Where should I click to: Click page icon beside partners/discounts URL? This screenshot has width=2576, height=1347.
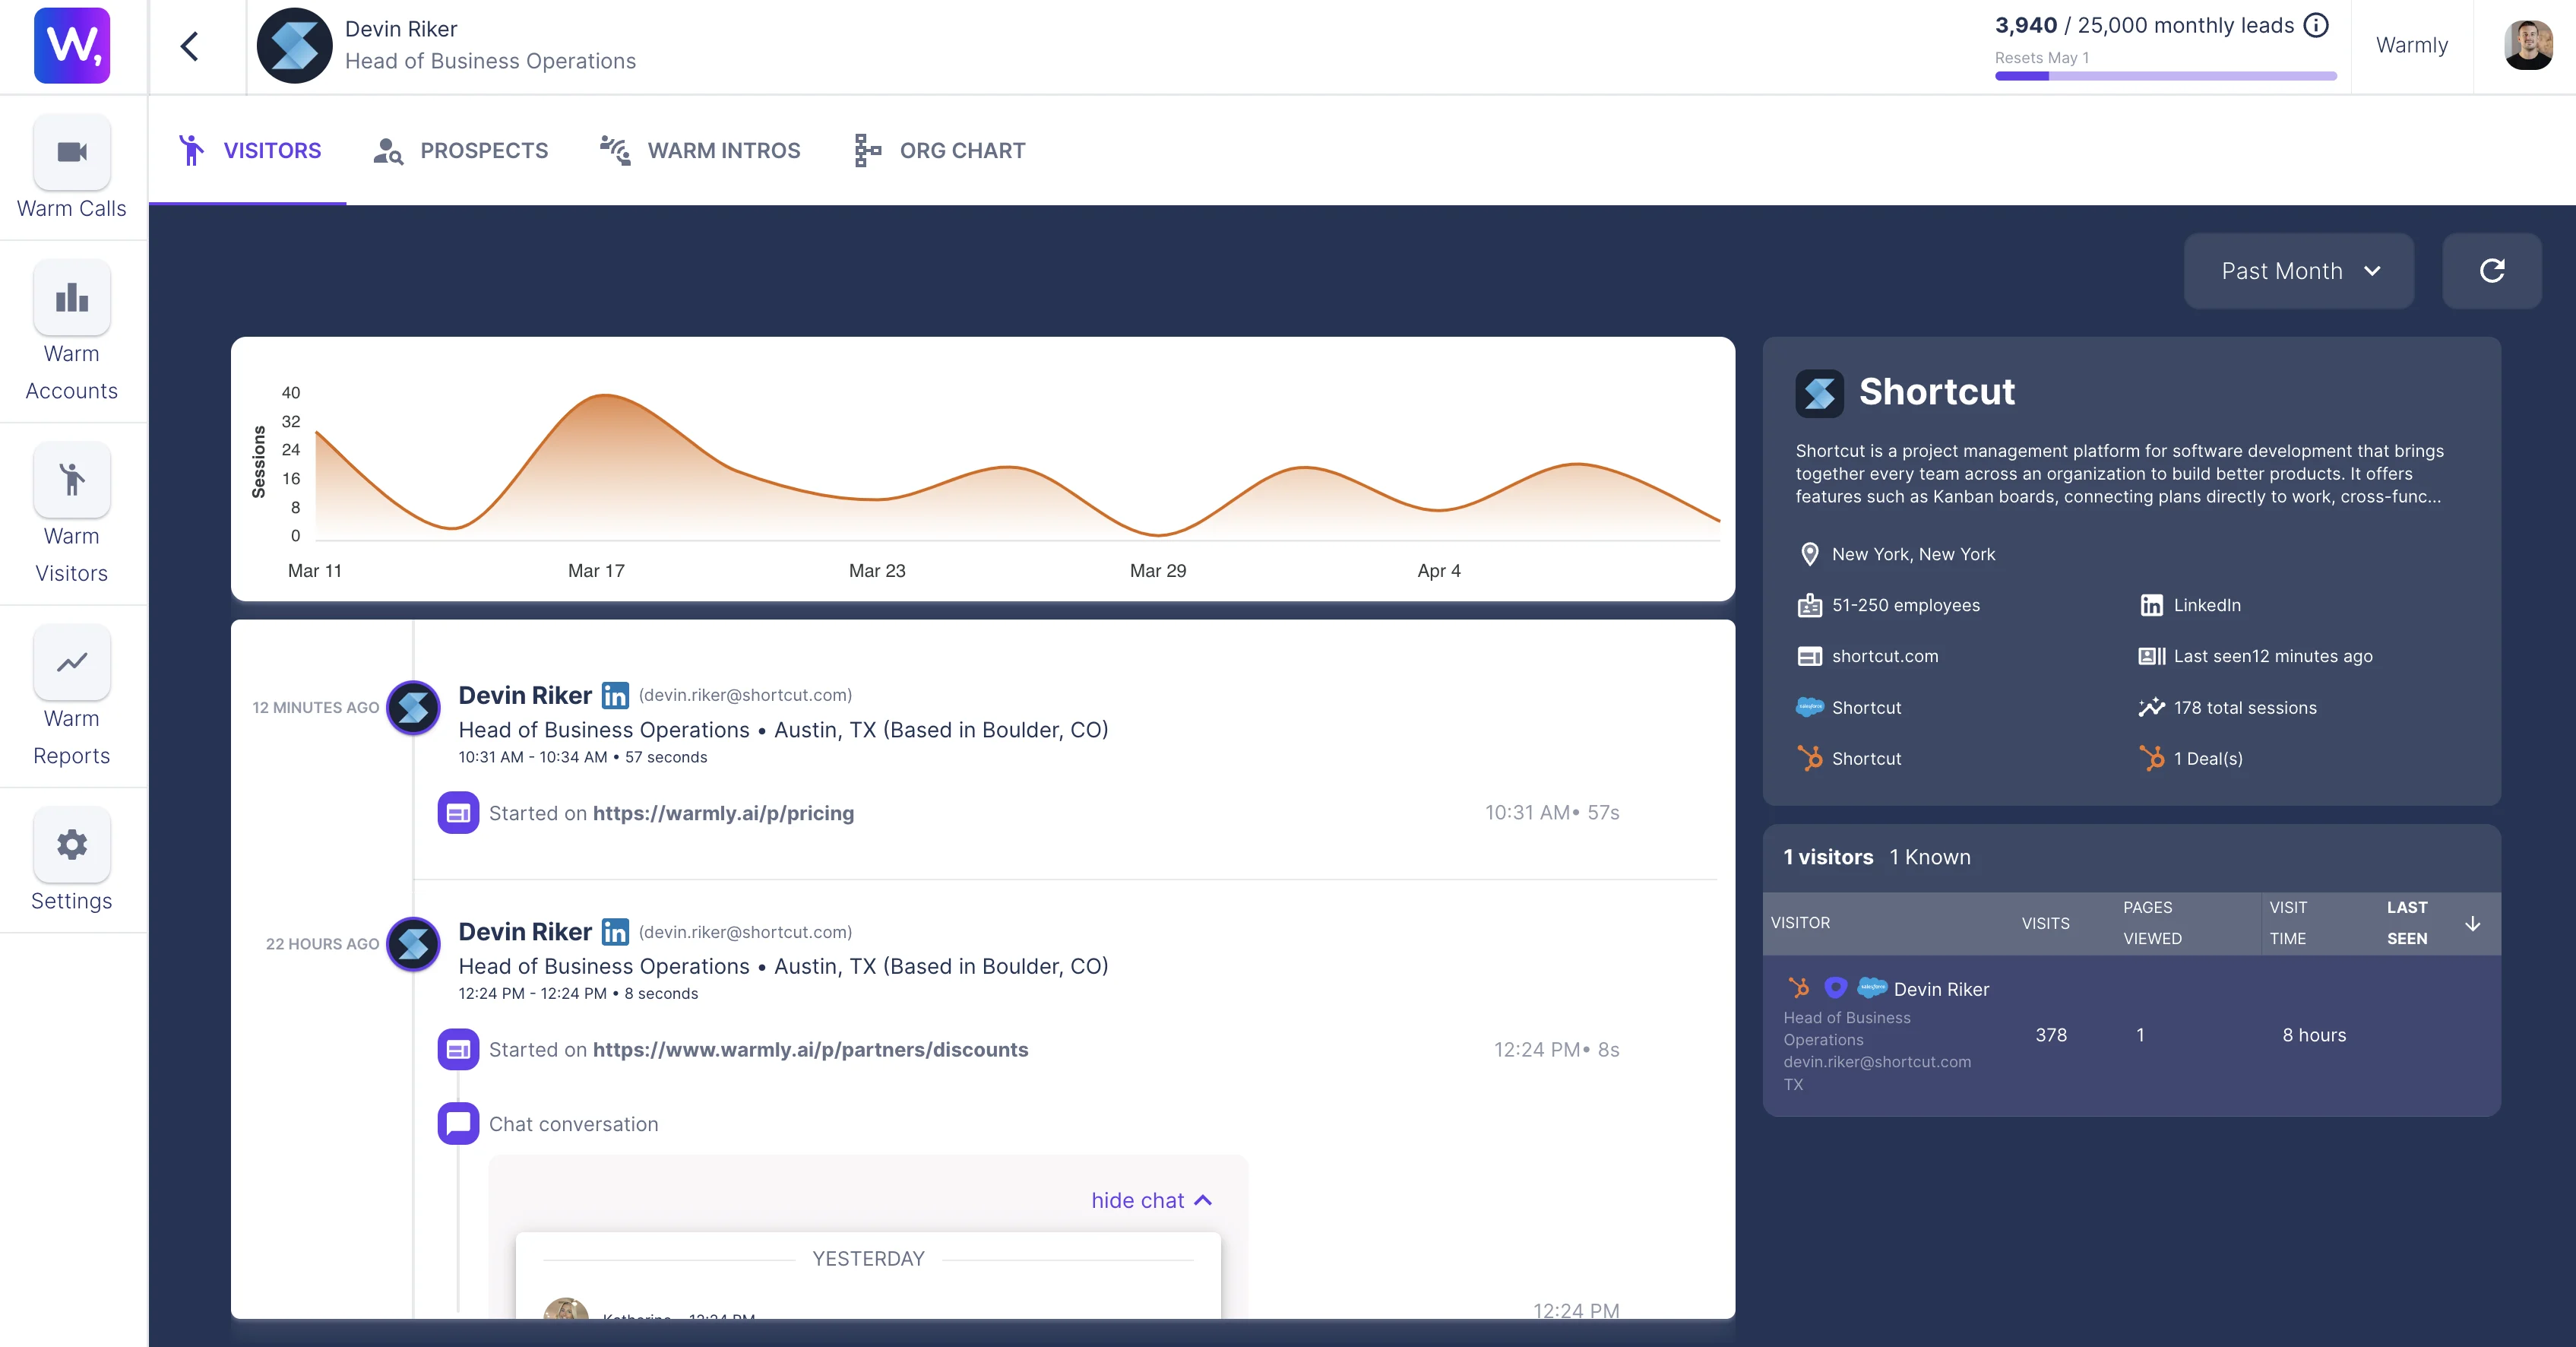click(x=458, y=1049)
